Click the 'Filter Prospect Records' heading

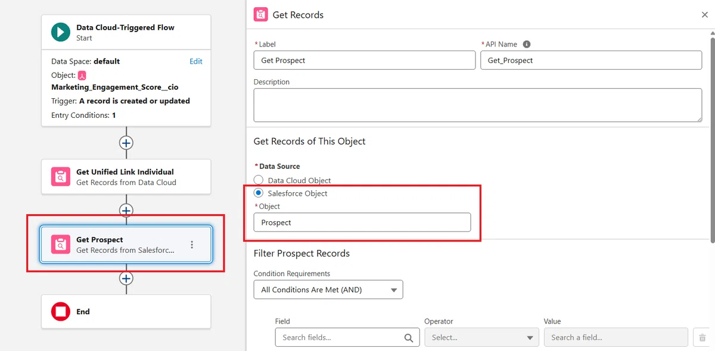301,253
